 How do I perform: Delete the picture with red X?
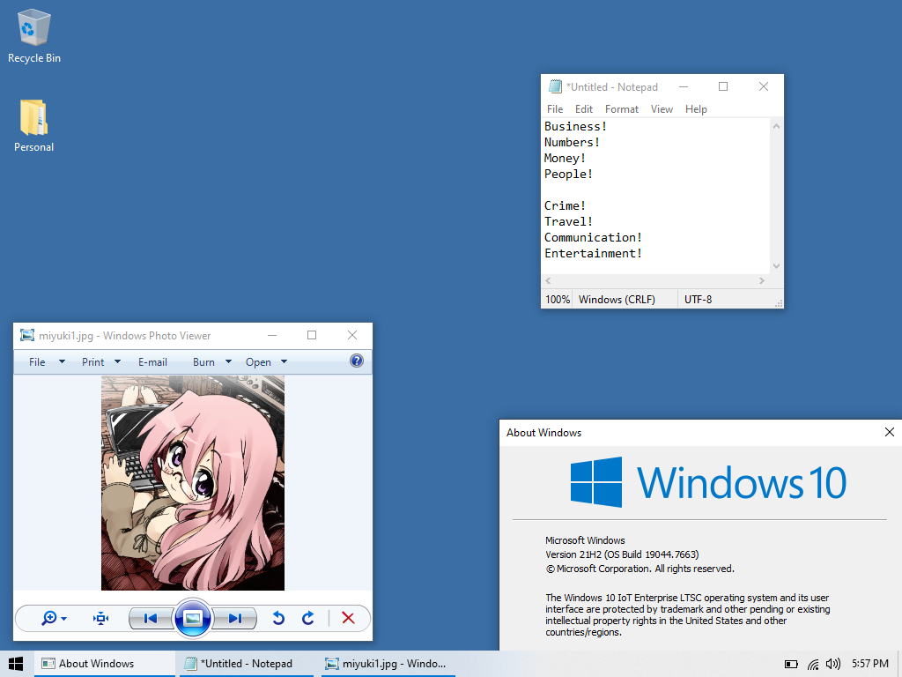pos(348,618)
